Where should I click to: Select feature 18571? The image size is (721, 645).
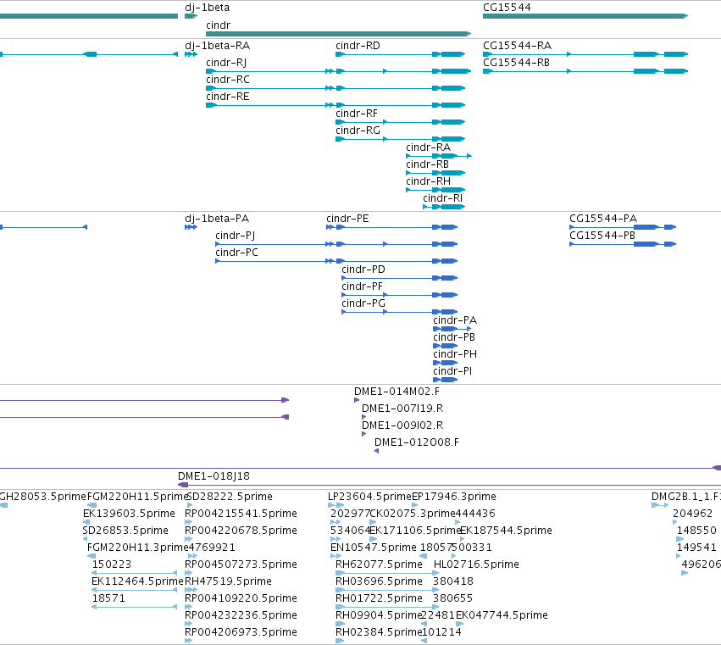[x=134, y=607]
